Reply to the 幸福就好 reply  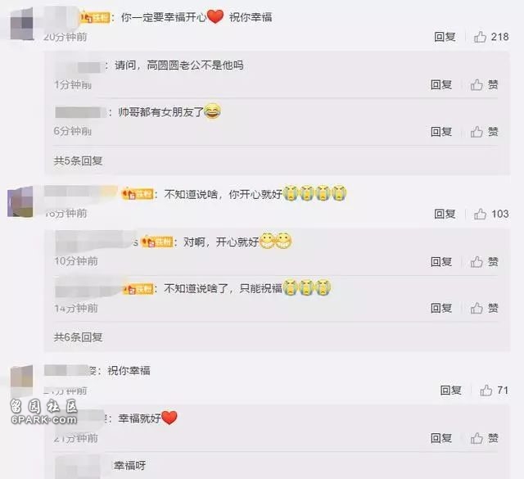click(x=441, y=438)
